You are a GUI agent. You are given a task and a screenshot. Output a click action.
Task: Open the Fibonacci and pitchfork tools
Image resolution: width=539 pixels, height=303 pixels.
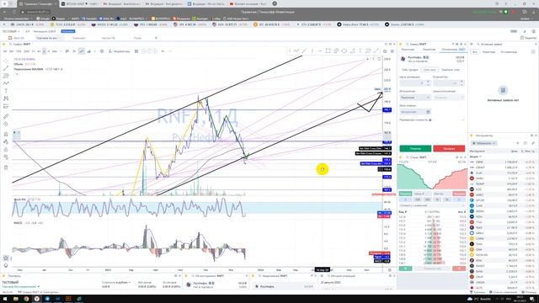pos(6,76)
